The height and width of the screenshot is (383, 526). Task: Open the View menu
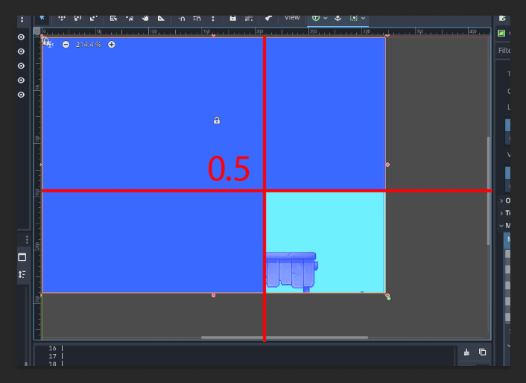click(292, 17)
